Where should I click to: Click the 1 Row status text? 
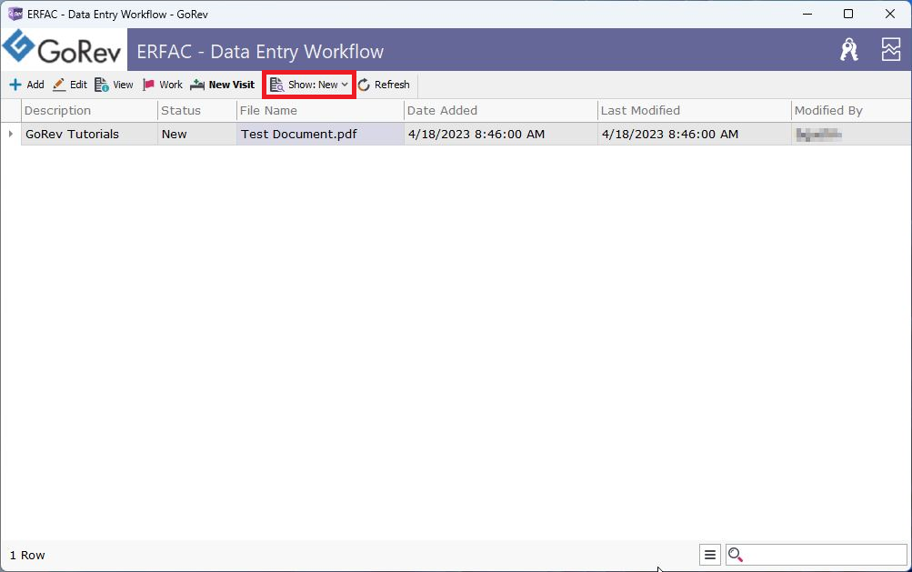[27, 555]
